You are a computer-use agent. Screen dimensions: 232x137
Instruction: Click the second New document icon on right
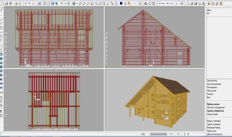(188, 3)
